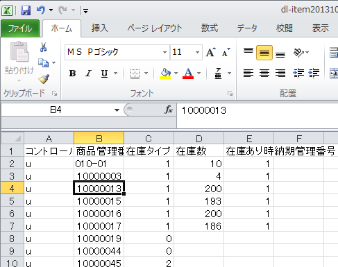Open Clipboard group dialog launcher

55,94
